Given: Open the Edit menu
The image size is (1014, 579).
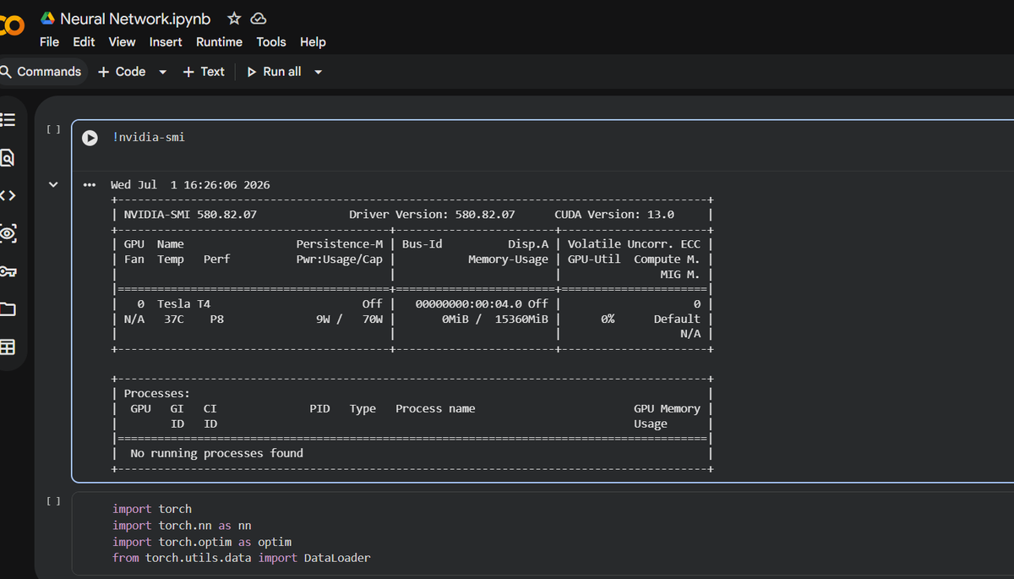Looking at the screenshot, I should [x=84, y=42].
